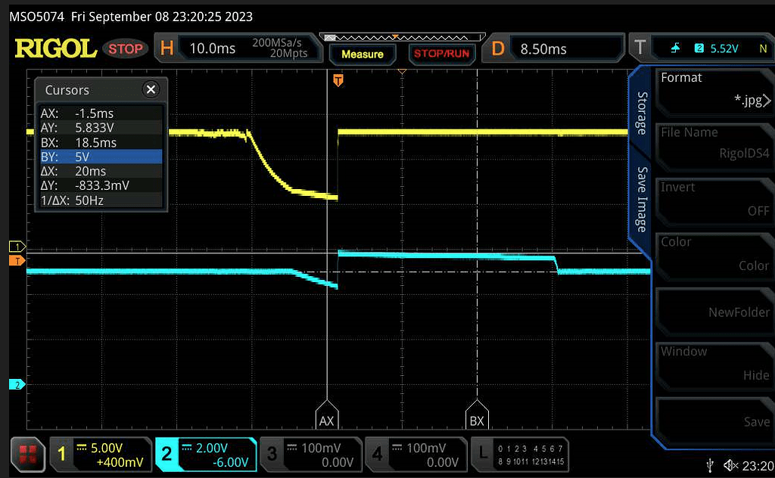
Task: Click the waveform memory position bar
Action: [x=402, y=36]
